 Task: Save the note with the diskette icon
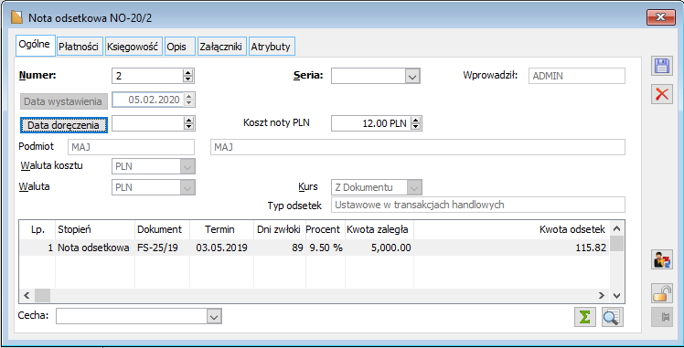(x=662, y=66)
